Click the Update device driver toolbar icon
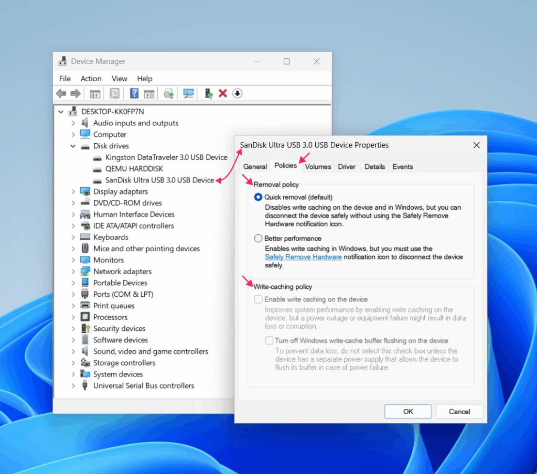 168,93
